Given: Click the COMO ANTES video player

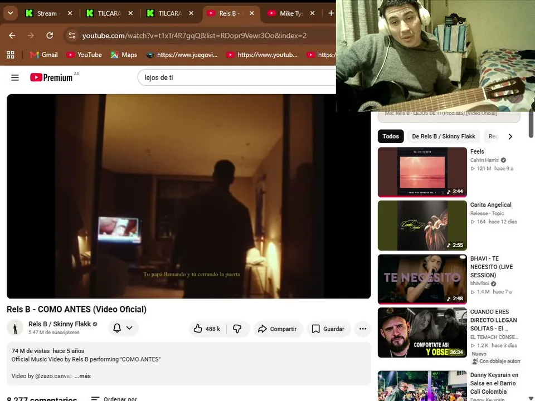Looking at the screenshot, I should tap(189, 196).
